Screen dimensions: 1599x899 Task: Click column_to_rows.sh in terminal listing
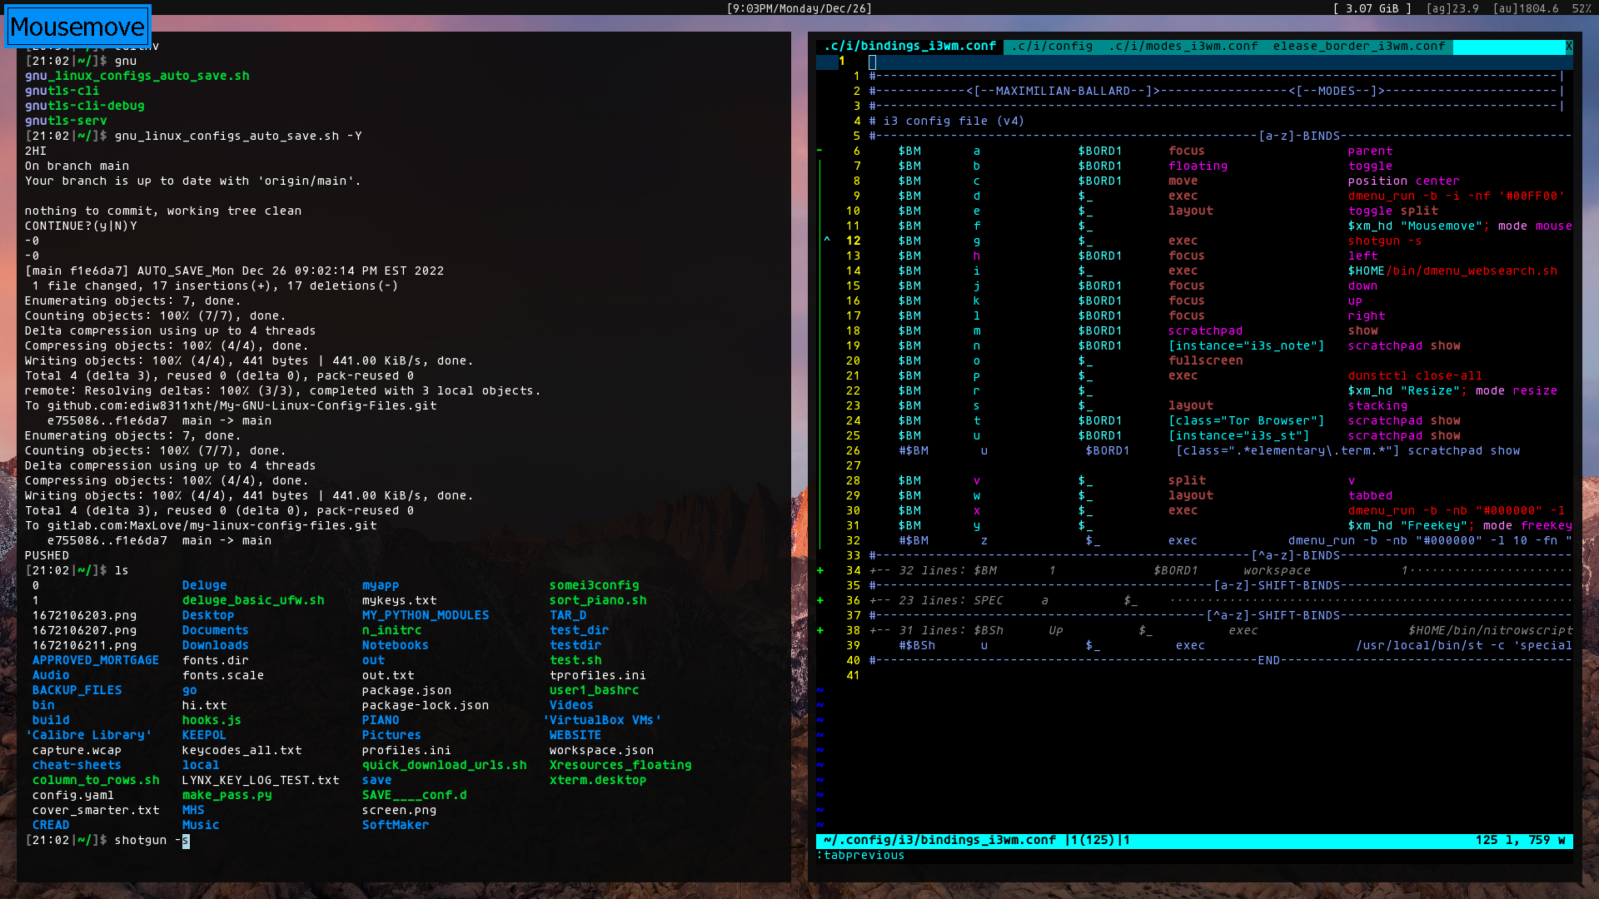95,781
